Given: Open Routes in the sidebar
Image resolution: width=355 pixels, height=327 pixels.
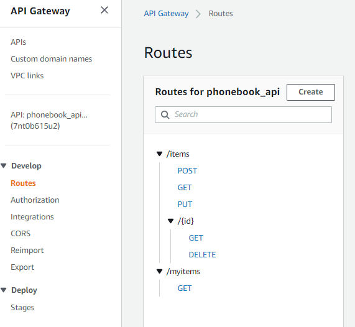Looking at the screenshot, I should pyautogui.click(x=24, y=183).
